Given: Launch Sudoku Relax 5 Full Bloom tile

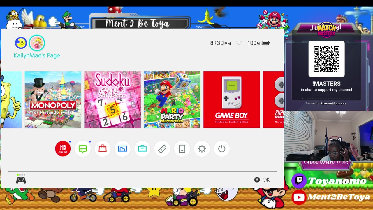Looking at the screenshot, I should tap(112, 99).
